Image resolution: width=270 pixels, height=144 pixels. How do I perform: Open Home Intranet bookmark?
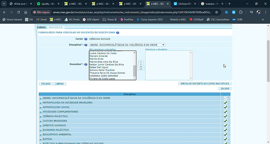[x=12, y=19]
